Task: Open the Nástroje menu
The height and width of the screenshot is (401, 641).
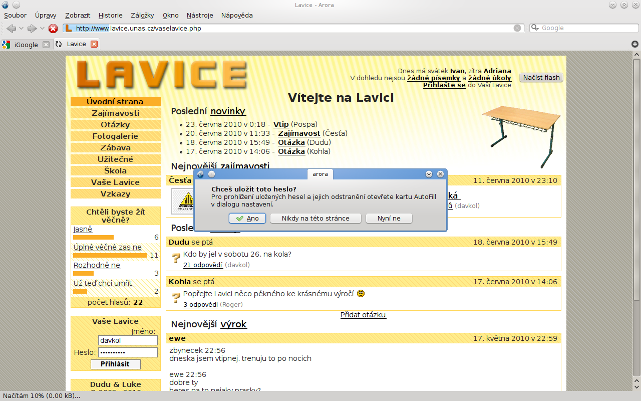Action: point(200,15)
